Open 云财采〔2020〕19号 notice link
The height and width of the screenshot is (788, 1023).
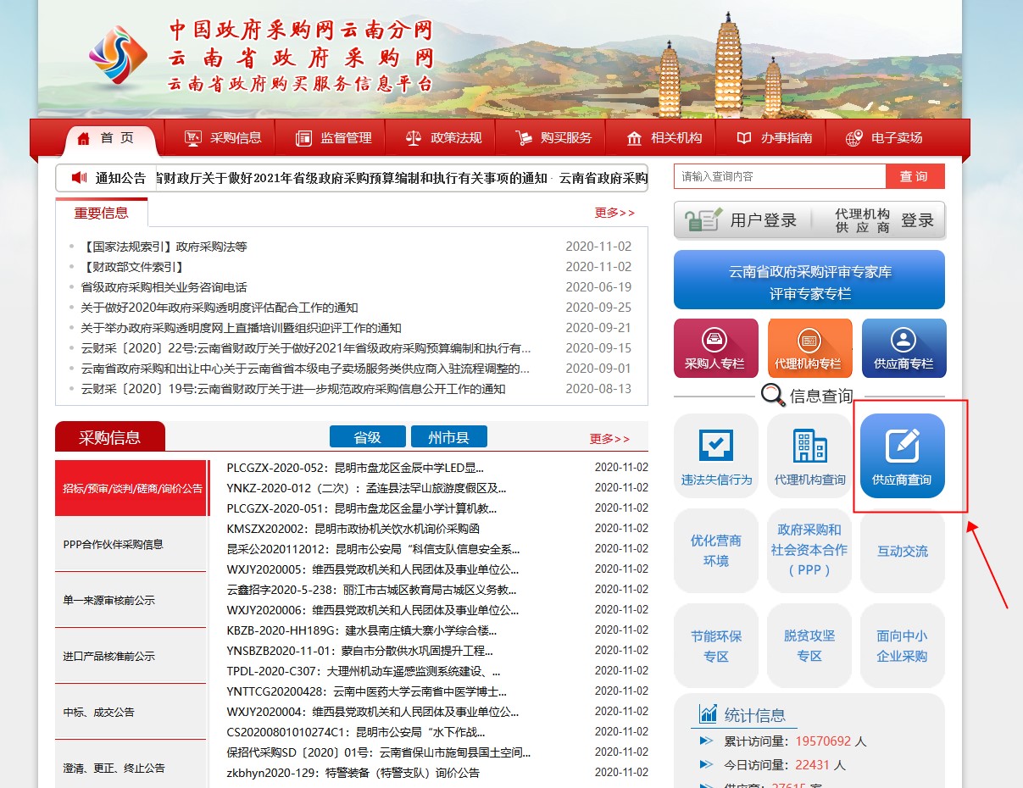(293, 389)
